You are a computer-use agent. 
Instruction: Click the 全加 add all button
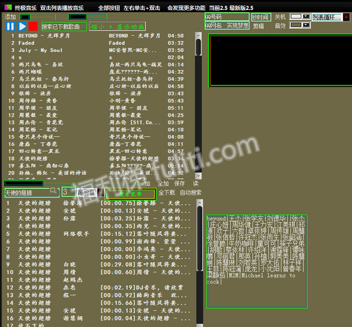point(163,184)
